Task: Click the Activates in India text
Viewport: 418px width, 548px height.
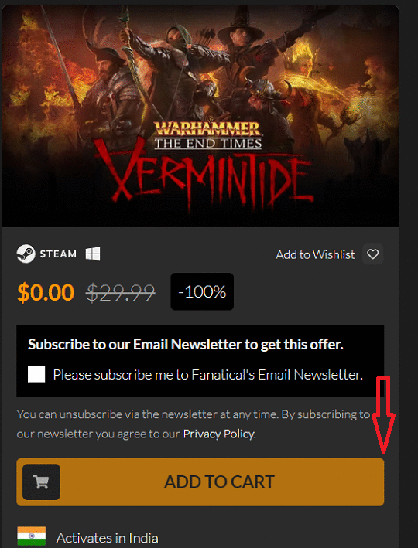Action: click(107, 537)
